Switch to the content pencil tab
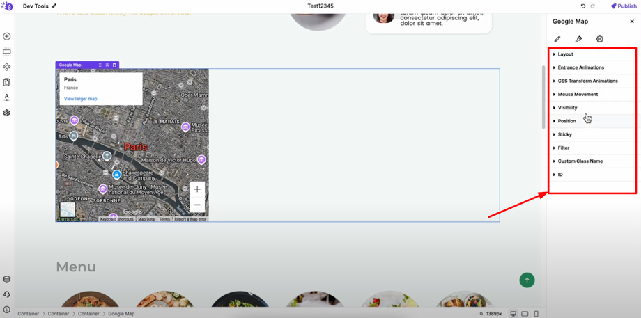This screenshot has width=641, height=318. click(x=557, y=39)
